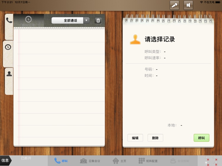Screen dimensions: 222x166
Task: Click the clock icon in the call list header
Action: (x=28, y=19)
